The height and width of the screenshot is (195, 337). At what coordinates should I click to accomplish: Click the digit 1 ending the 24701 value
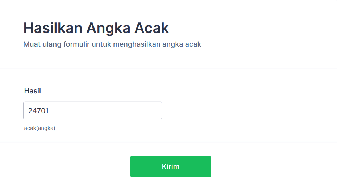pos(47,111)
